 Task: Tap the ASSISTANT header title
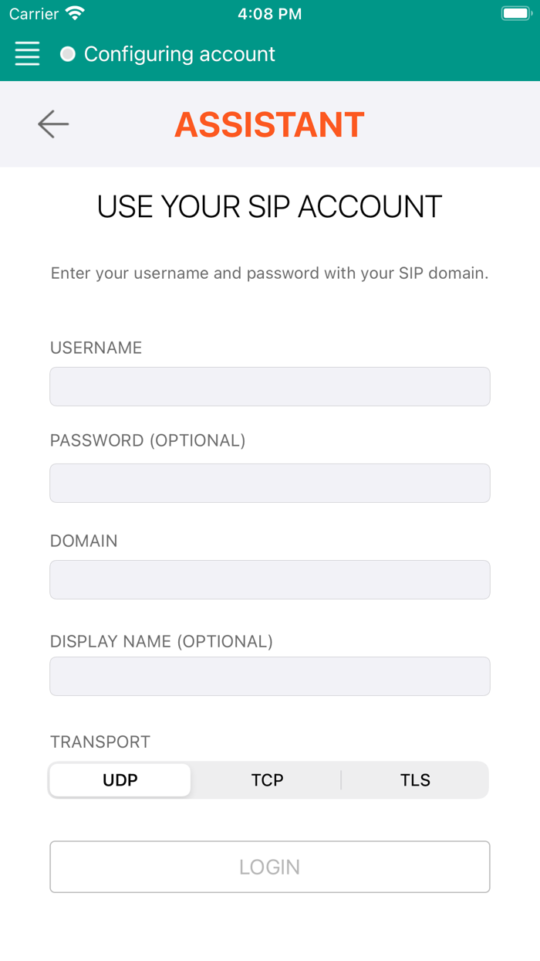point(269,125)
